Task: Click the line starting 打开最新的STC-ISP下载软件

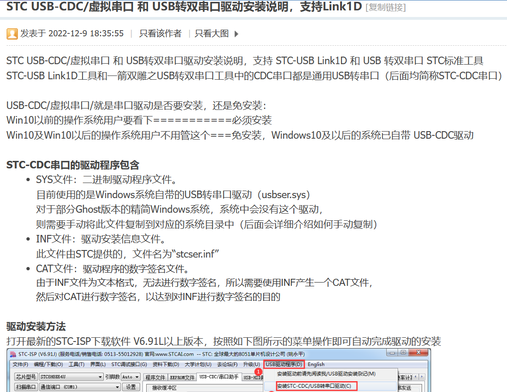Action: click(224, 342)
